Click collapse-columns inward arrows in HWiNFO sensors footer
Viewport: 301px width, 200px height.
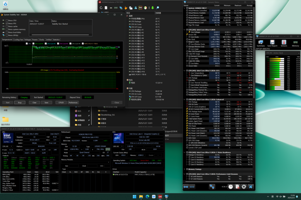[192, 187]
